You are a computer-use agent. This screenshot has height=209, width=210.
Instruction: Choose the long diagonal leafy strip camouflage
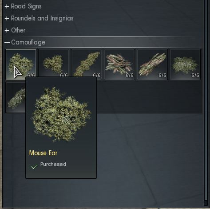(87, 64)
